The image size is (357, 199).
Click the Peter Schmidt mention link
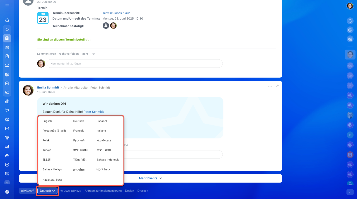(94, 112)
